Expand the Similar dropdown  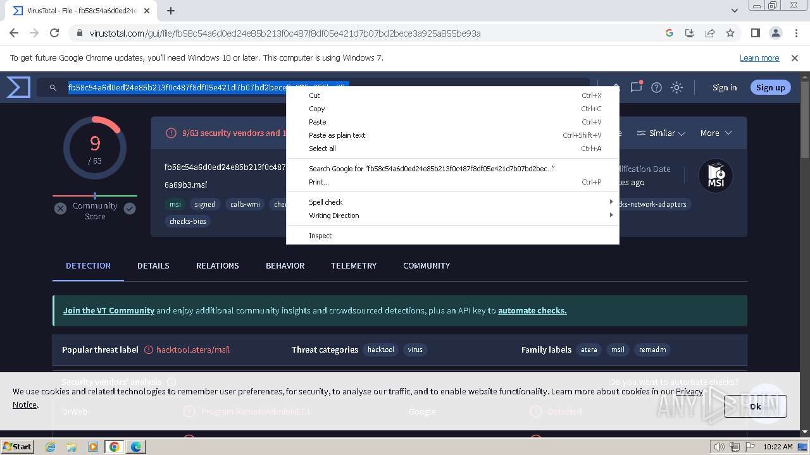(x=661, y=133)
